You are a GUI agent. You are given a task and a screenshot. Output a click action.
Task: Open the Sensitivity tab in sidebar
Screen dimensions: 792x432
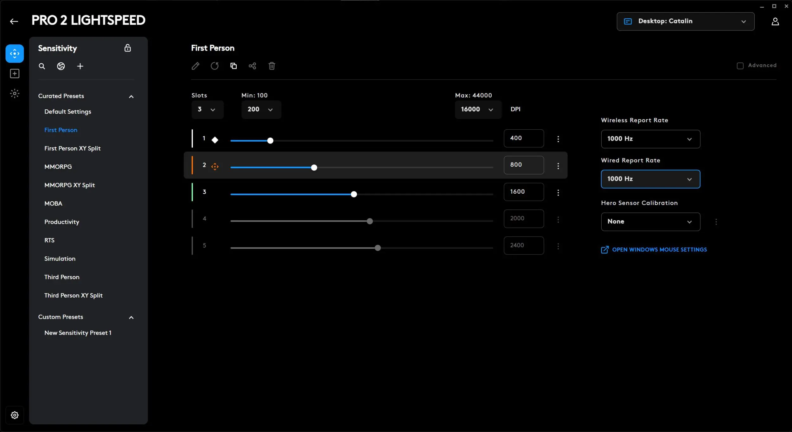[x=15, y=54]
